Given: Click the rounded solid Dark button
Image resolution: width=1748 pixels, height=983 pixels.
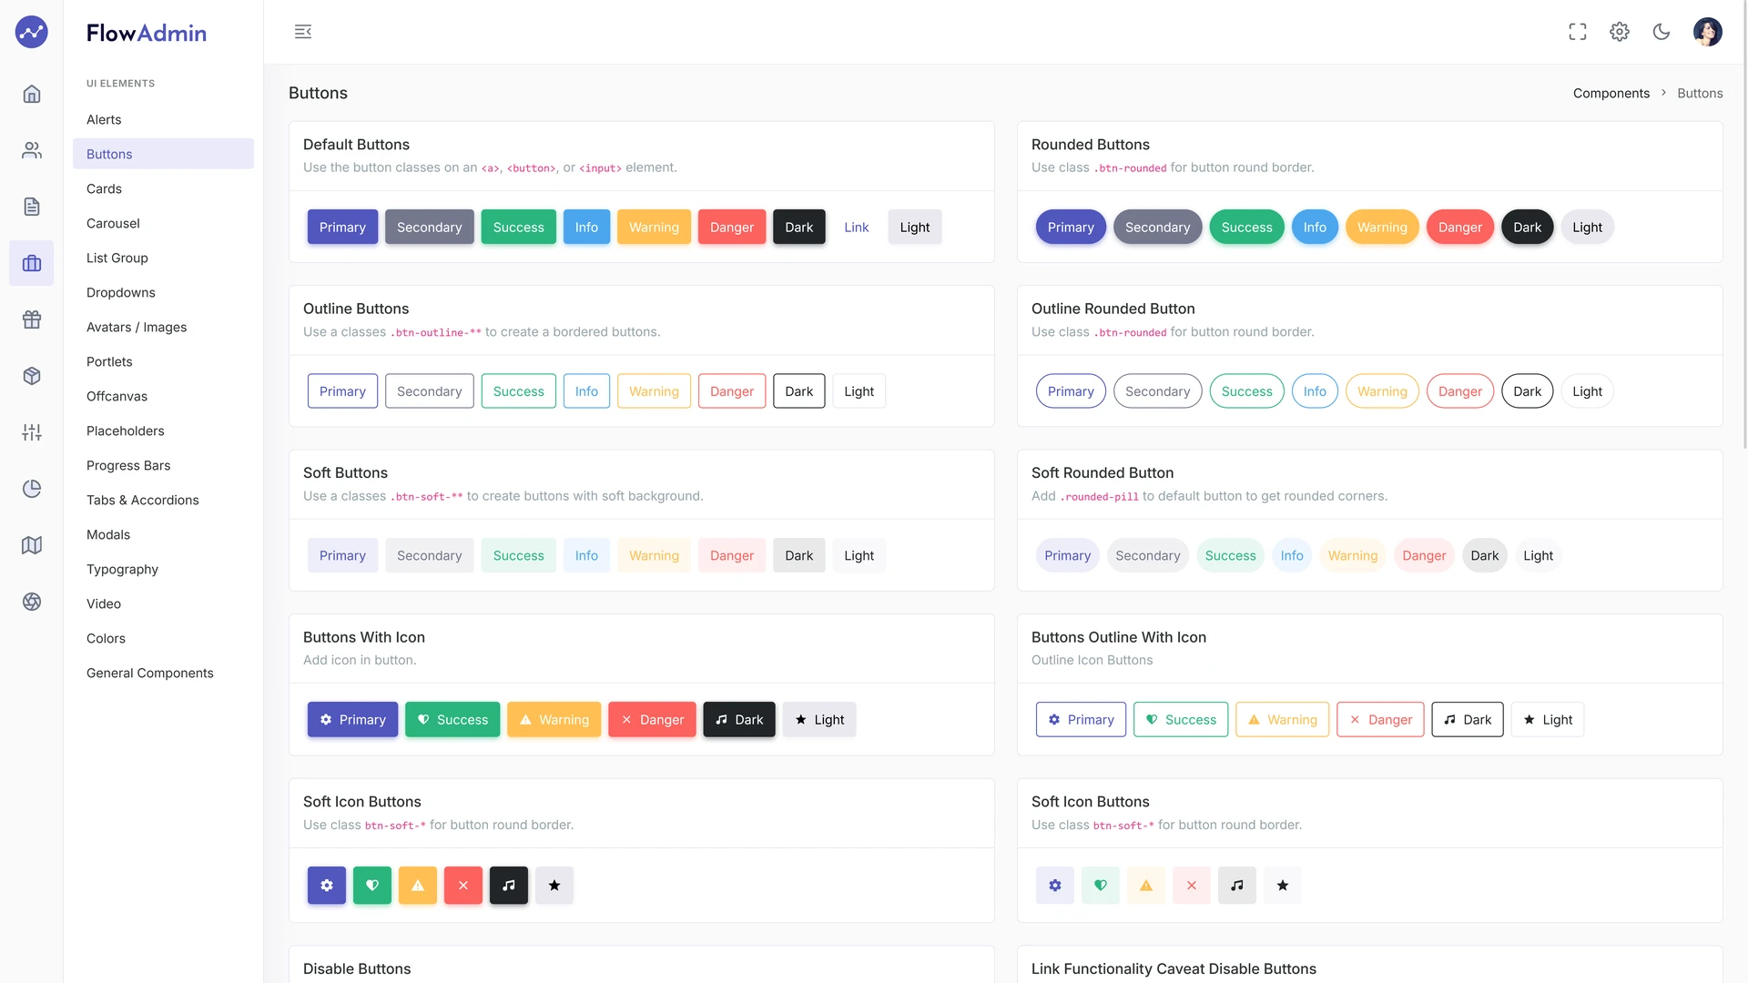Looking at the screenshot, I should coord(1527,227).
